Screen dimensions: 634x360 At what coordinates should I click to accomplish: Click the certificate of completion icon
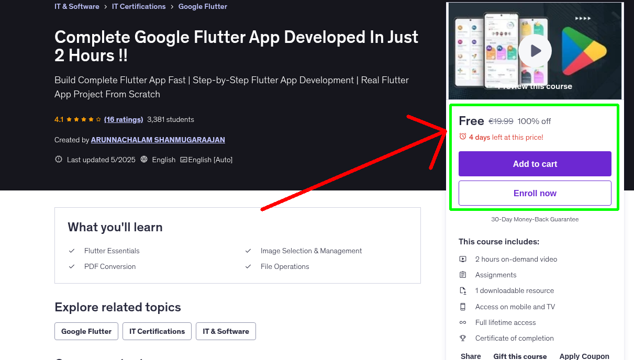463,338
